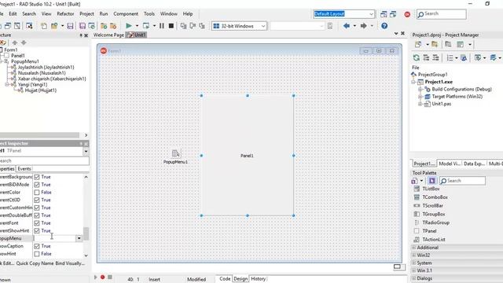Click the Collapse All icon in Project Manager
The height and width of the screenshot is (283, 503).
click(x=435, y=57)
